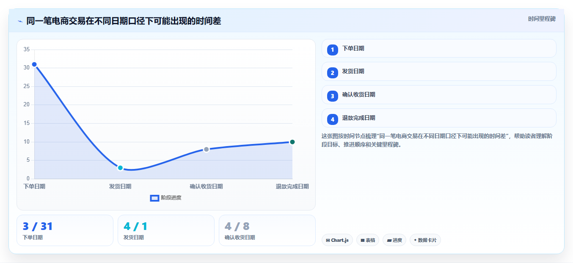Click numbered badge 3 for 确认收货日期
Image resolution: width=573 pixels, height=263 pixels.
click(x=333, y=96)
